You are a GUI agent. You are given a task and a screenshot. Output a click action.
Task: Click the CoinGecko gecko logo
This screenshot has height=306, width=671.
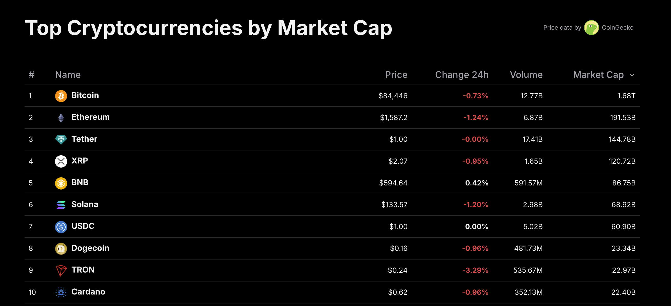(591, 27)
